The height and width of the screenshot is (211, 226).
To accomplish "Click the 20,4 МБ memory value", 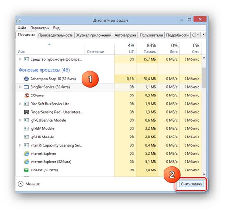I will pyautogui.click(x=150, y=79).
